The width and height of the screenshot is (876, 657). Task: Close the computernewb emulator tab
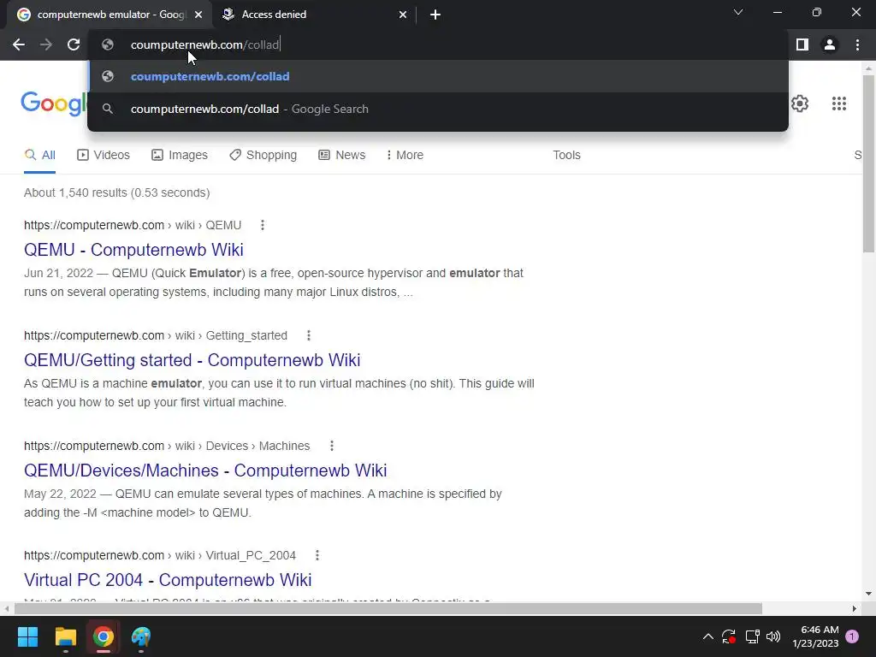[x=198, y=15]
